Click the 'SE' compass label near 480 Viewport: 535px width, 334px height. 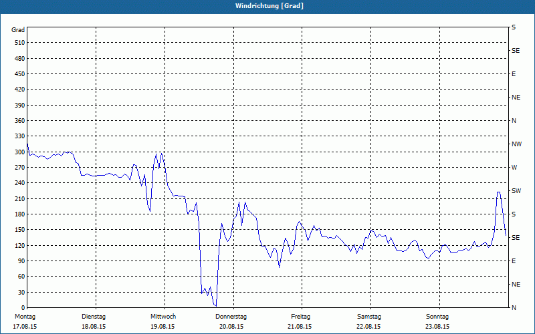click(x=516, y=51)
